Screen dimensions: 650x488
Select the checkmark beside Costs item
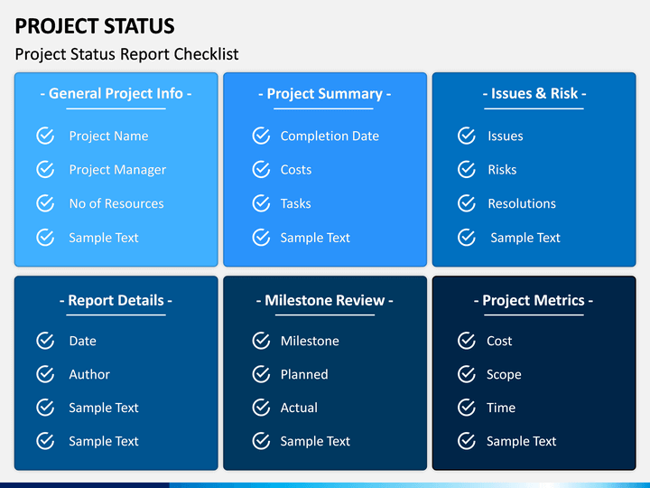261,169
